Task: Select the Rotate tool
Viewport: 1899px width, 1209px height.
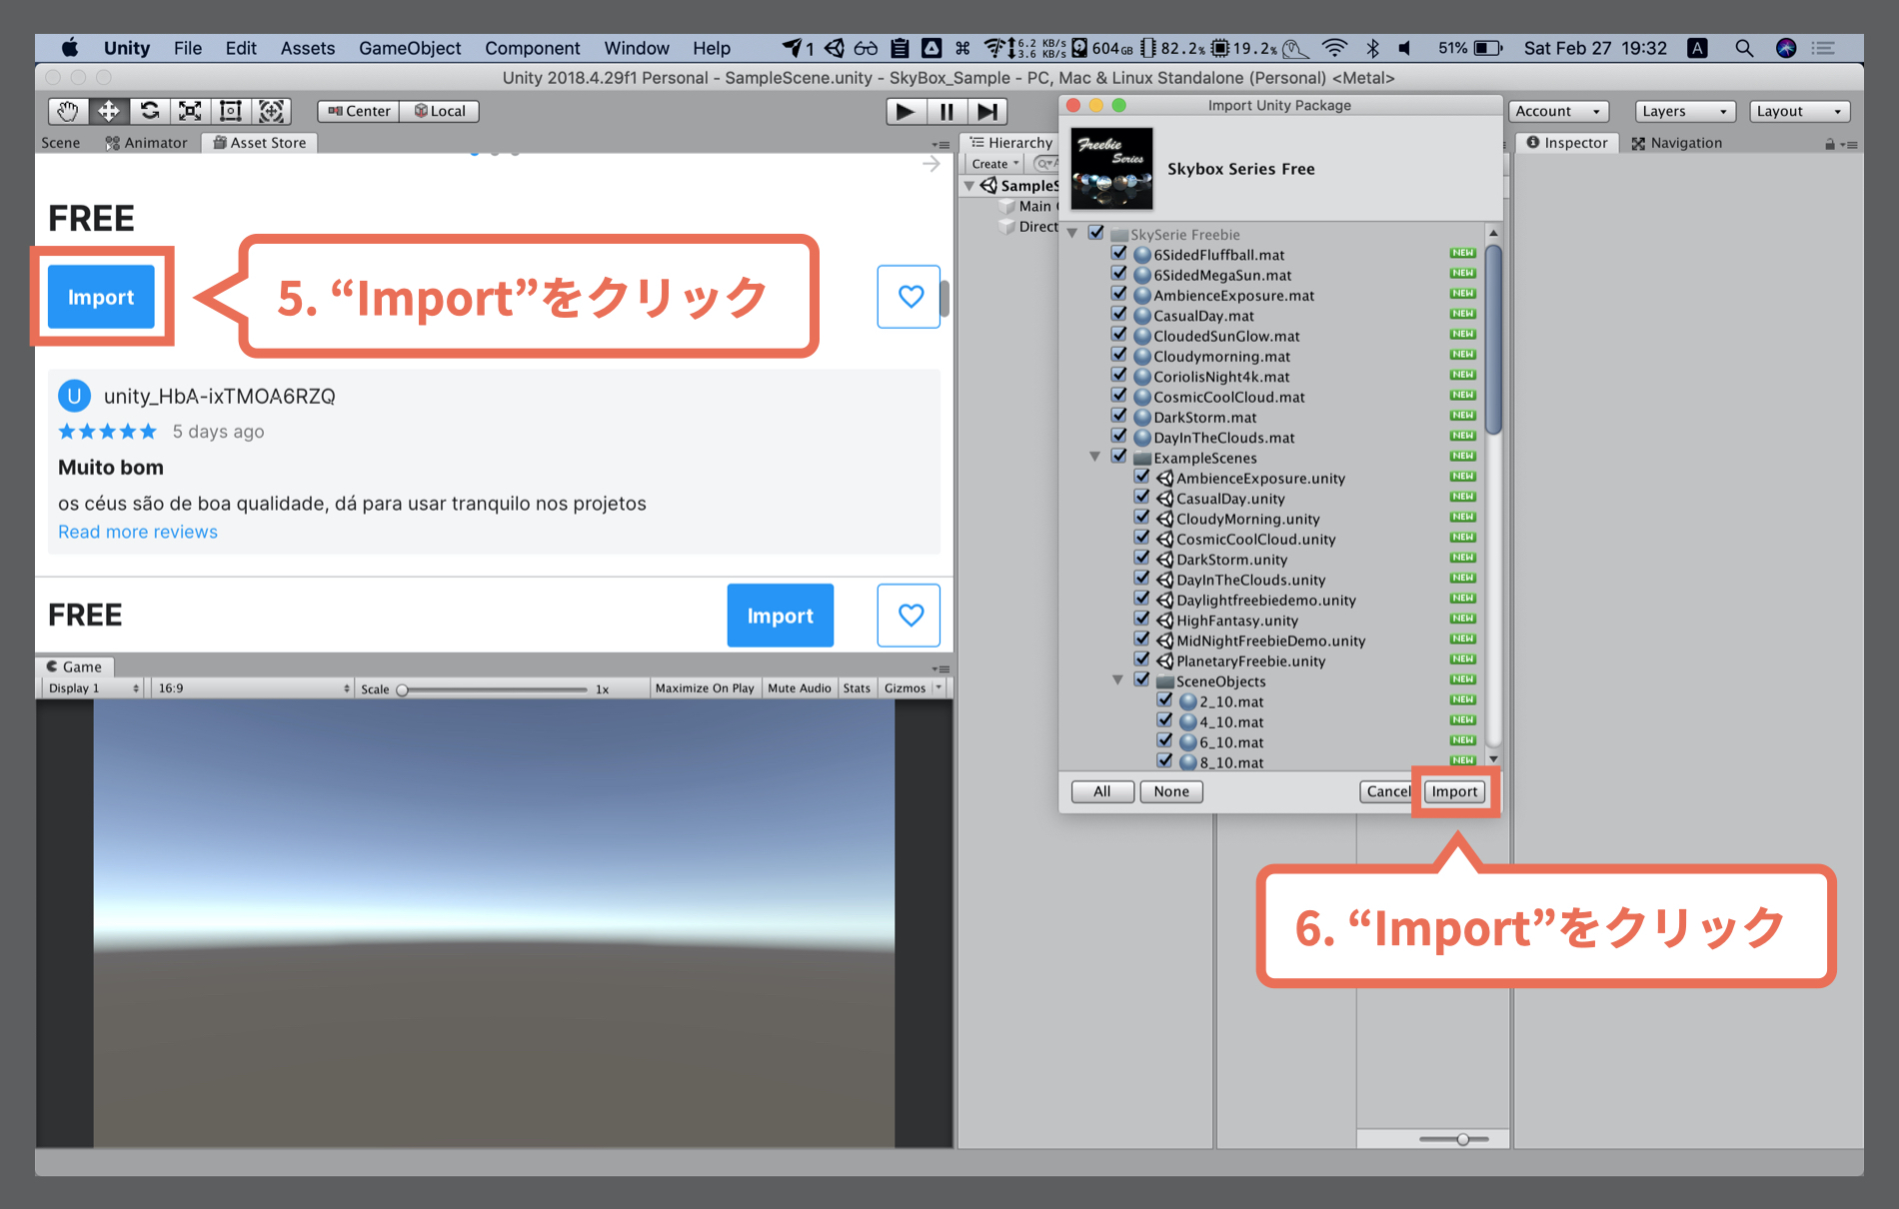Action: tap(150, 111)
